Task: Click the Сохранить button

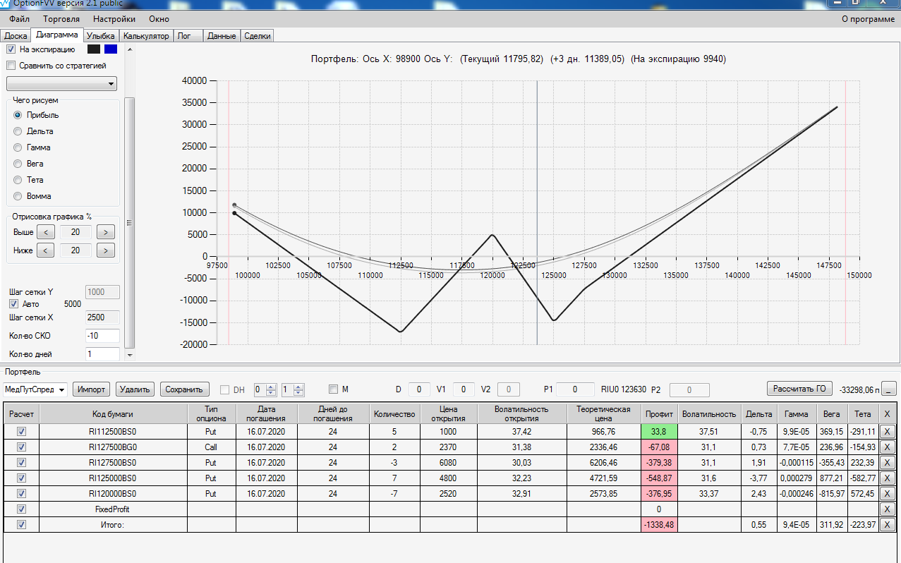Action: [185, 389]
